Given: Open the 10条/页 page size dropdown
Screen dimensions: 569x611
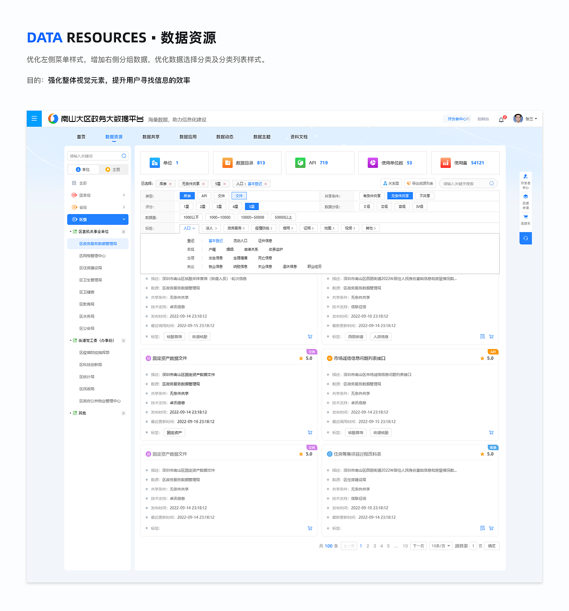Looking at the screenshot, I should (x=441, y=546).
